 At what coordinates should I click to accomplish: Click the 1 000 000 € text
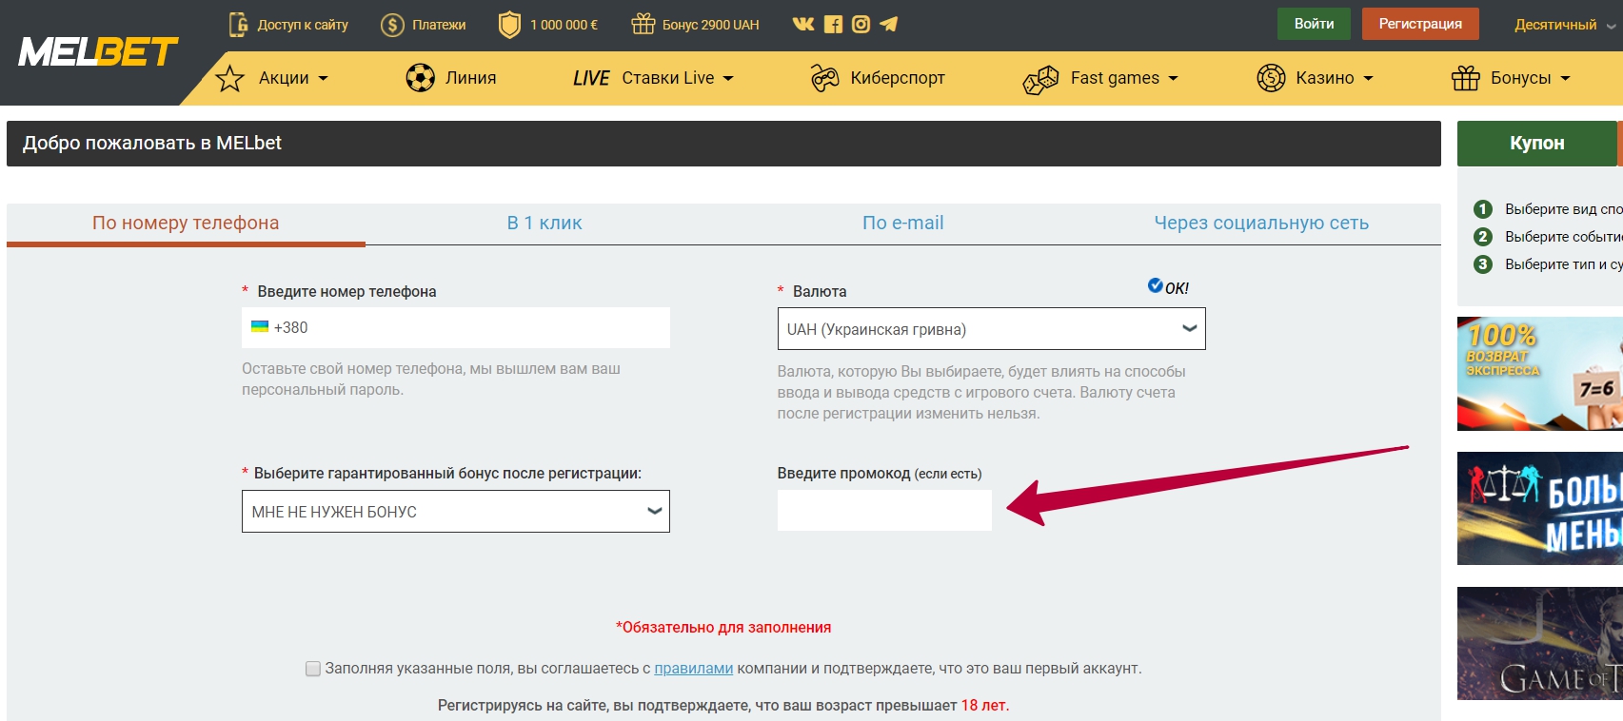click(x=564, y=25)
